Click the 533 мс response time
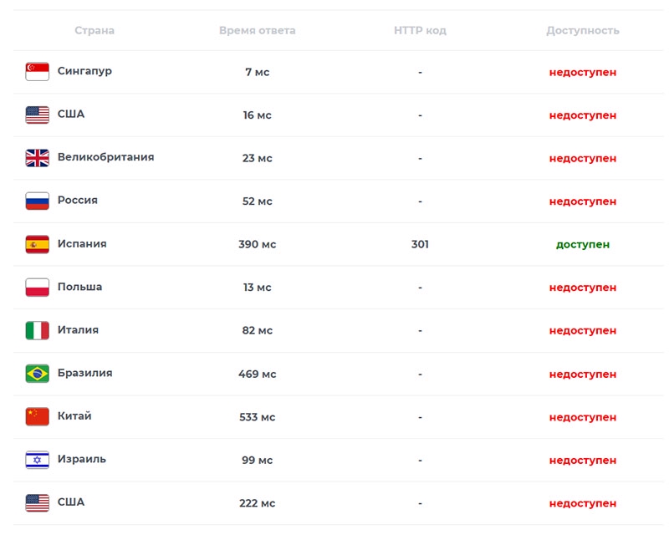The height and width of the screenshot is (535, 669). coord(258,417)
